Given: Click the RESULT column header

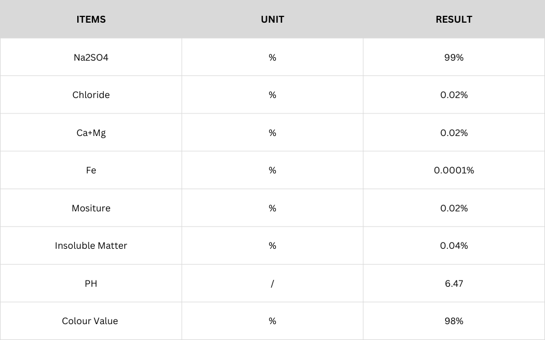Looking at the screenshot, I should 454,19.
